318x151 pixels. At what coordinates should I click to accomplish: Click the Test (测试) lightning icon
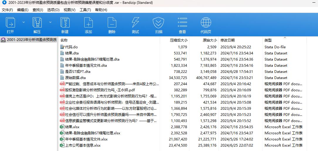135,23
